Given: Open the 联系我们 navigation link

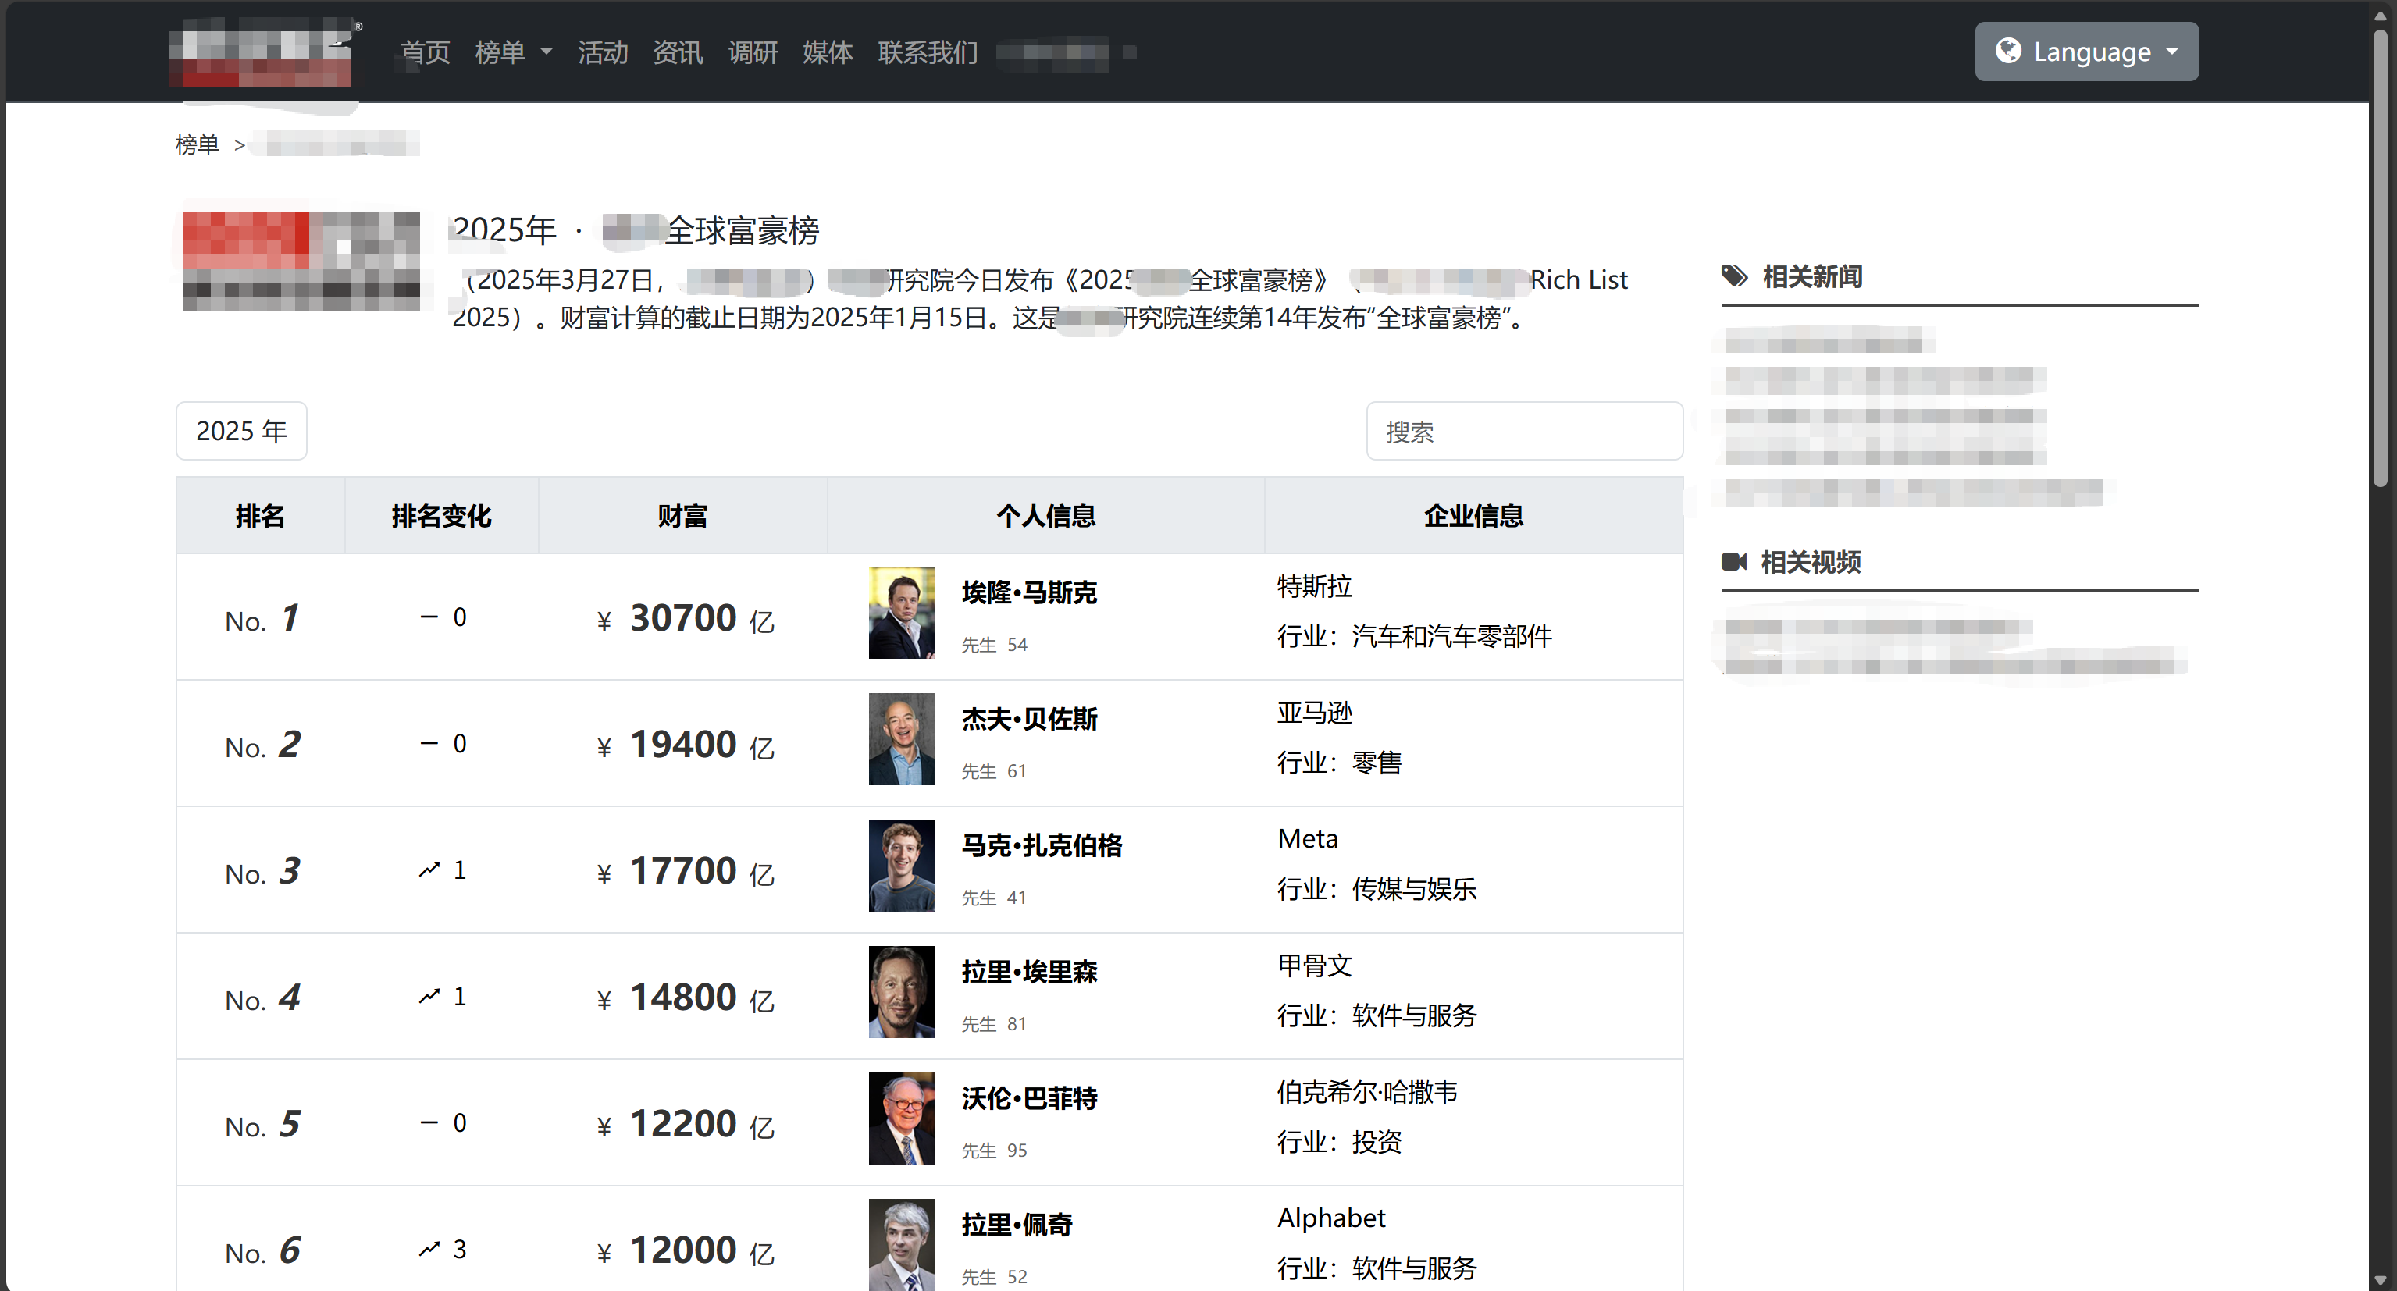Looking at the screenshot, I should [927, 52].
